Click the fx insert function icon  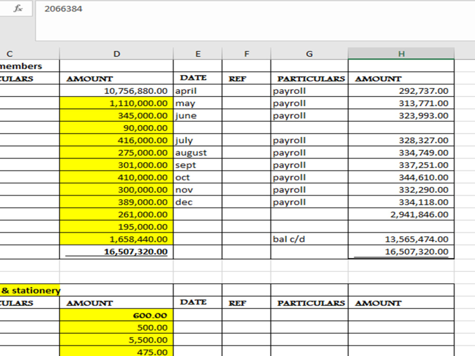(18, 9)
